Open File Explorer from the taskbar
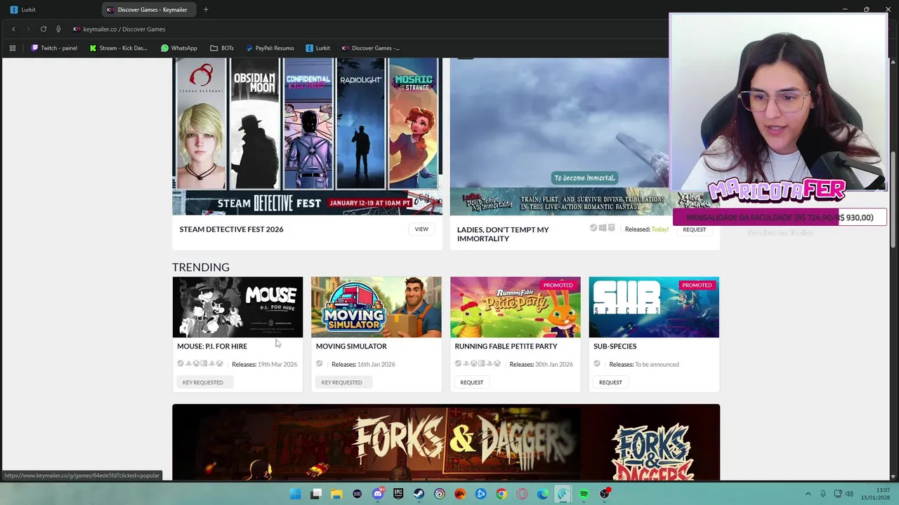The width and height of the screenshot is (899, 505). (x=336, y=494)
